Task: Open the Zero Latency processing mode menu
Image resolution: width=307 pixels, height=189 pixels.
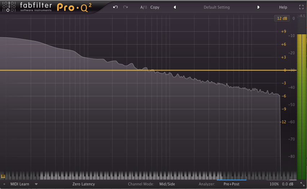Action: (x=84, y=184)
